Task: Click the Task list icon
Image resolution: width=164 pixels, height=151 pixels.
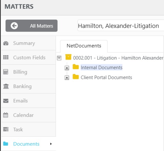Action: point(6,129)
